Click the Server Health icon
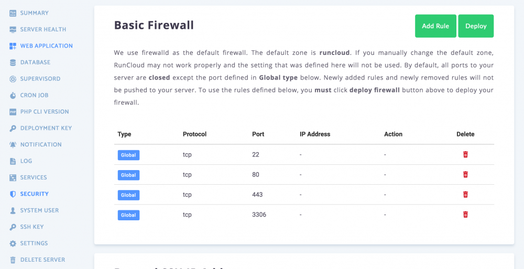 point(13,29)
